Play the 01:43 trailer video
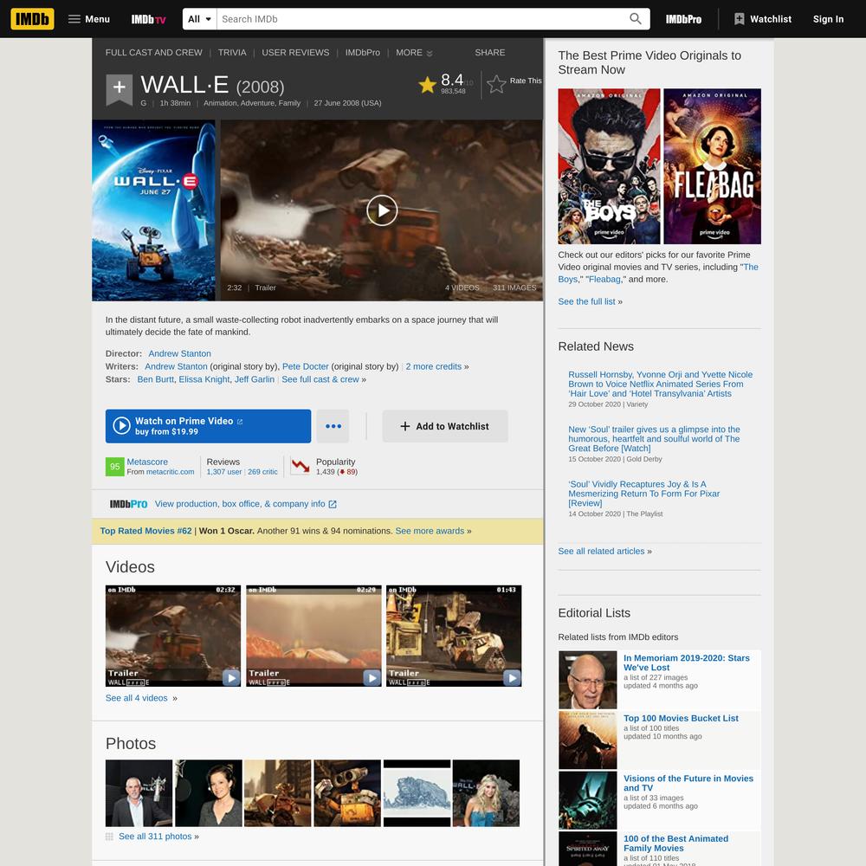This screenshot has height=866, width=866. pos(454,636)
